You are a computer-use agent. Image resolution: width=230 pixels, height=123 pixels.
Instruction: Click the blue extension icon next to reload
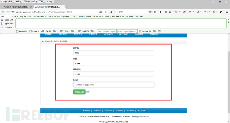pos(111,12)
